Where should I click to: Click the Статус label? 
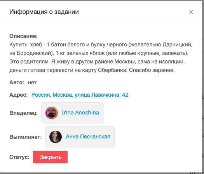pyautogui.click(x=19, y=157)
